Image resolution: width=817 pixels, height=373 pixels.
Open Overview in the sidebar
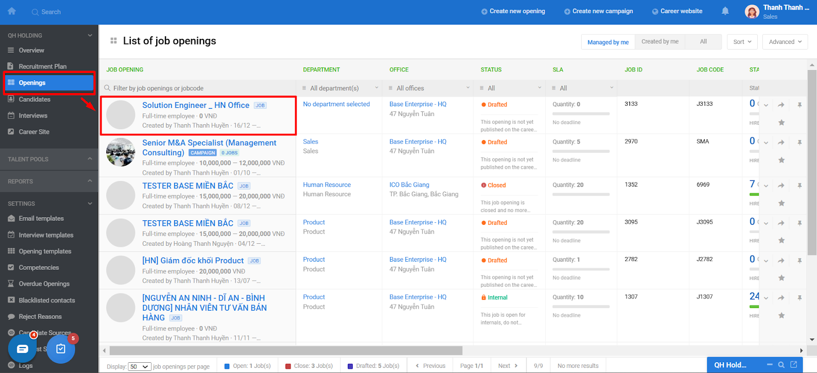(x=31, y=50)
